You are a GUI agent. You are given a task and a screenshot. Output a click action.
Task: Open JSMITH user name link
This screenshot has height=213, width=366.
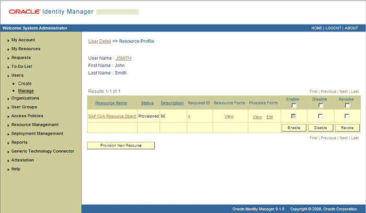(123, 58)
